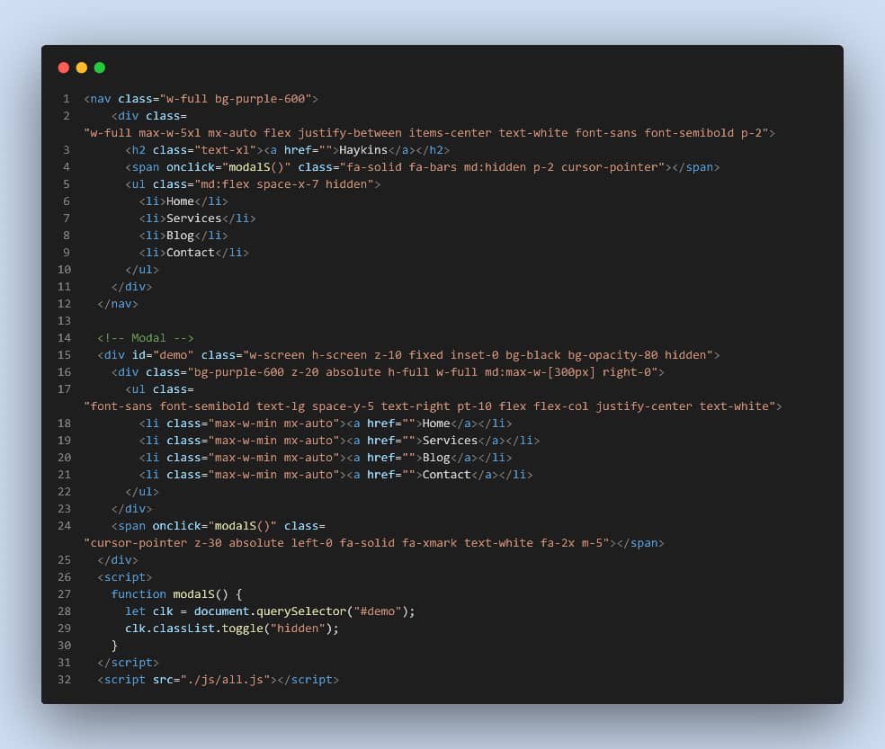
Task: Click the id="demo" attribute on line 15
Action: [x=163, y=355]
